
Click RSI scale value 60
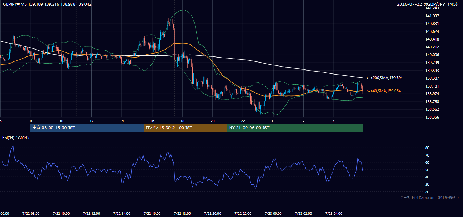(427, 162)
